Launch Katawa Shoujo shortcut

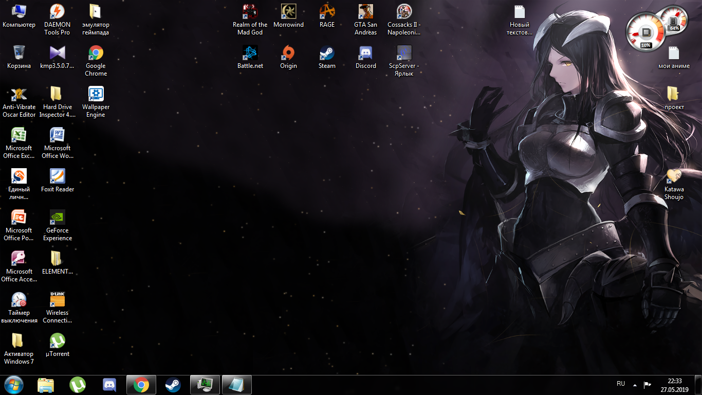pos(674,184)
